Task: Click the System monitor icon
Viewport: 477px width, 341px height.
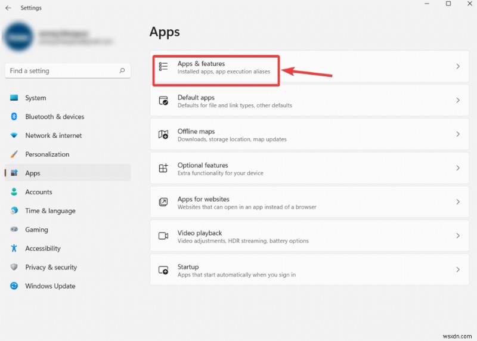Action: [14, 98]
